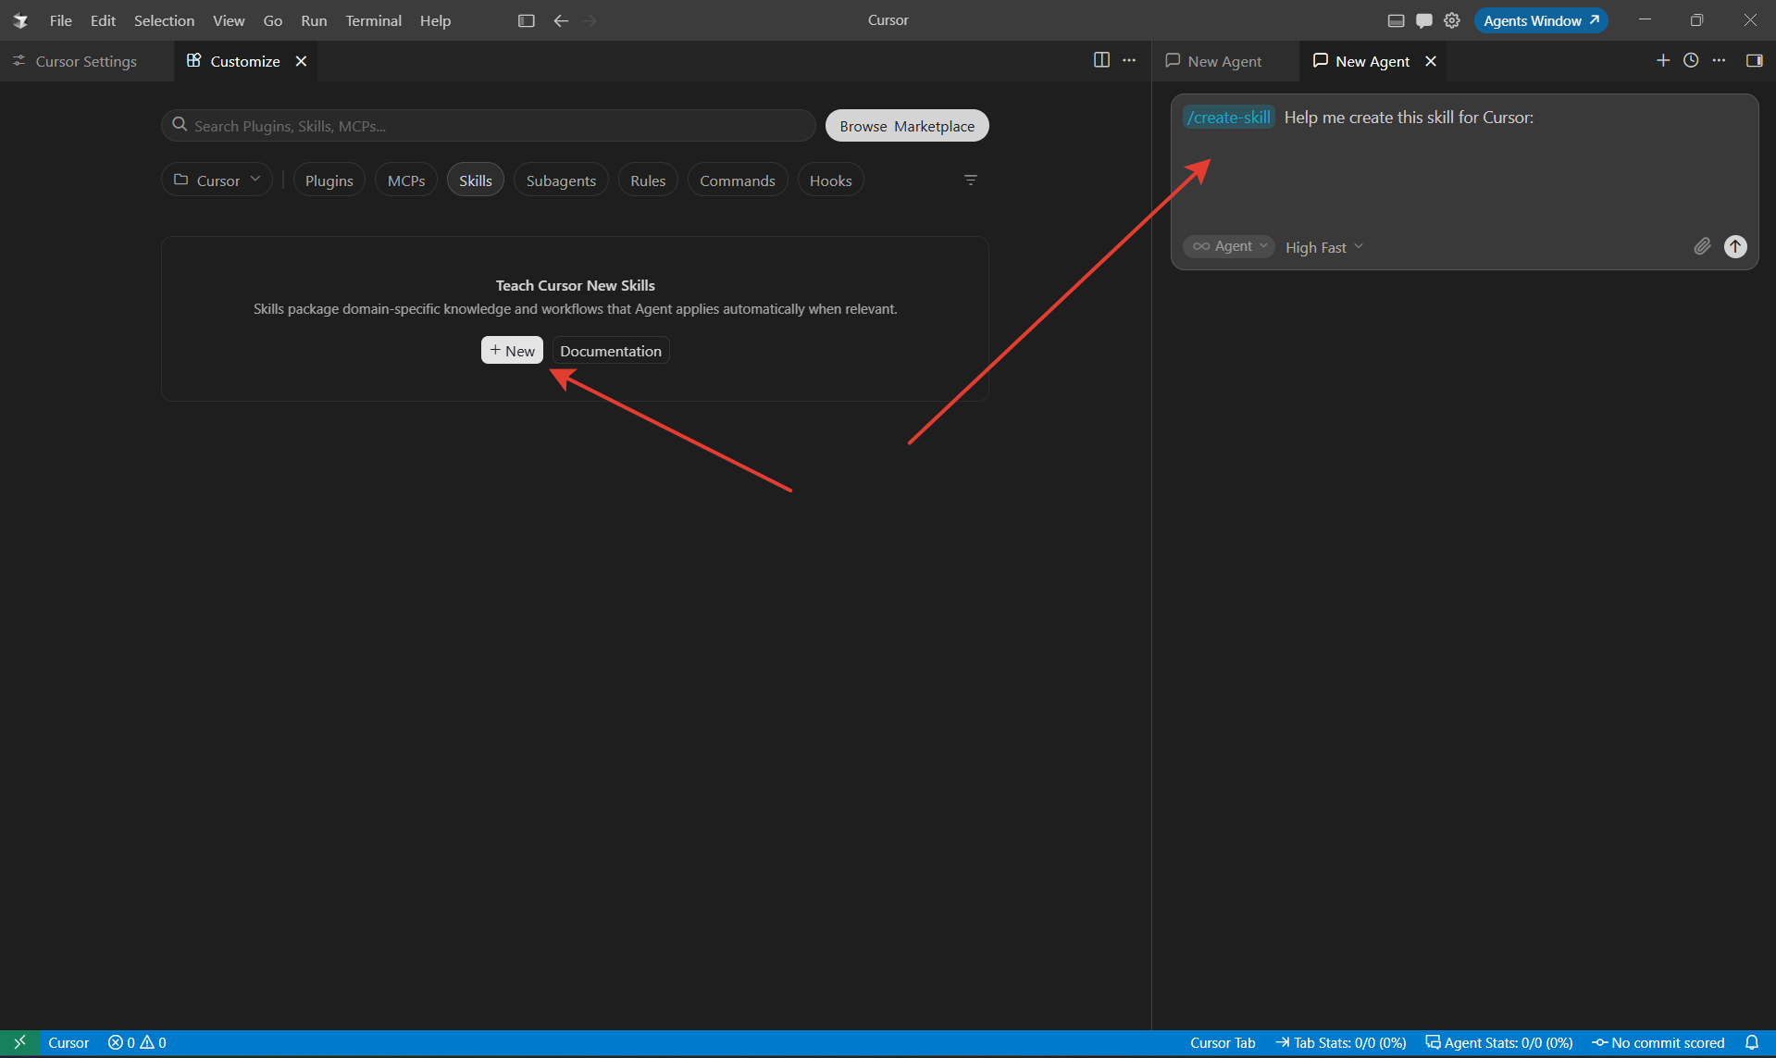Image resolution: width=1776 pixels, height=1058 pixels.
Task: Open the Agent mode dropdown
Action: coord(1229,246)
